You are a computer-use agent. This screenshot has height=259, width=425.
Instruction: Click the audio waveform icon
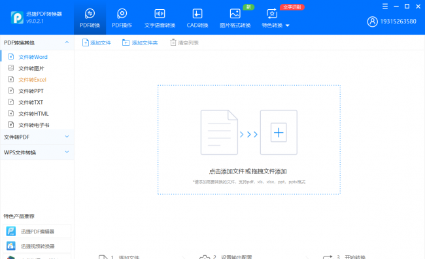coord(160,13)
